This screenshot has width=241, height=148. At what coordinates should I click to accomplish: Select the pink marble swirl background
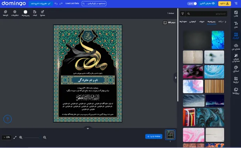[x=193, y=135]
